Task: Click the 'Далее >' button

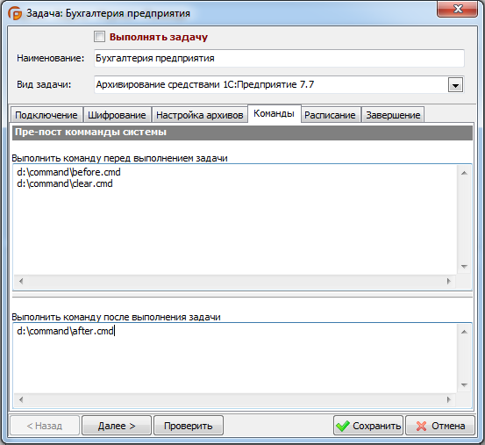Action: click(x=117, y=426)
